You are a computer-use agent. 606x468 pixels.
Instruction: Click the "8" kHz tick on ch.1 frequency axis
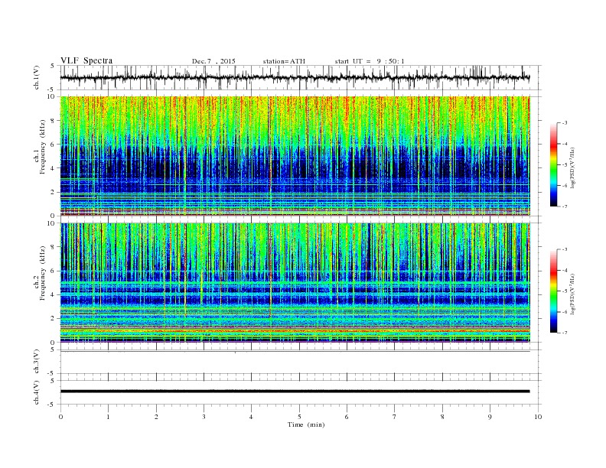(54, 121)
